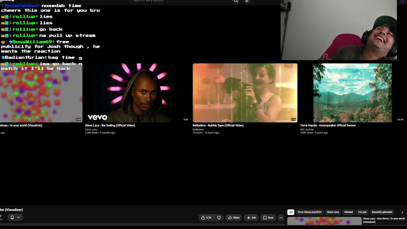The image size is (407, 229).
Task: Click the 9:04 duration badge
Action: pyautogui.click(x=78, y=120)
